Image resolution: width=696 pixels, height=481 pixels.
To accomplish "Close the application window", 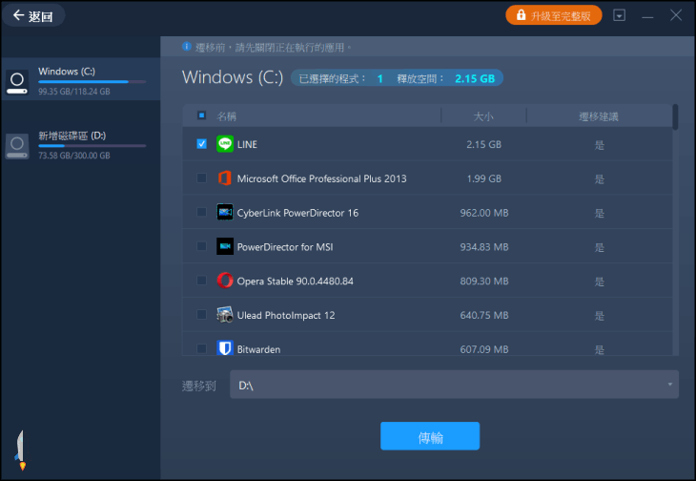I will [x=676, y=15].
